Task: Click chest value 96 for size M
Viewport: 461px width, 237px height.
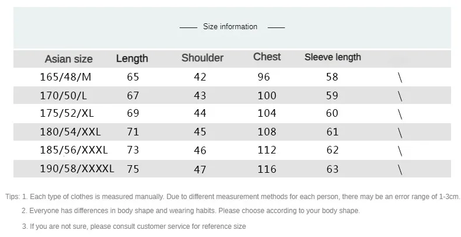Action: (264, 77)
